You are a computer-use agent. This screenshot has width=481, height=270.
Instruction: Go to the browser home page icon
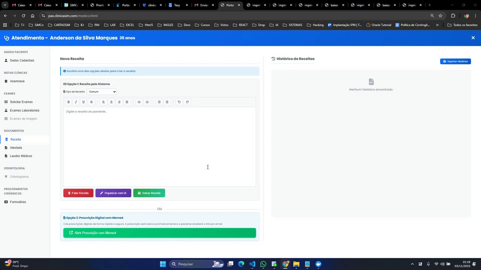(33, 16)
